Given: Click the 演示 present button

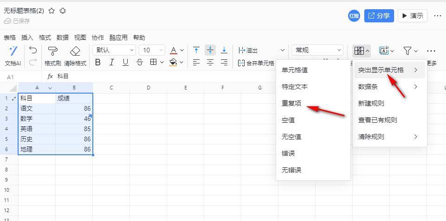Looking at the screenshot, I should [x=412, y=16].
